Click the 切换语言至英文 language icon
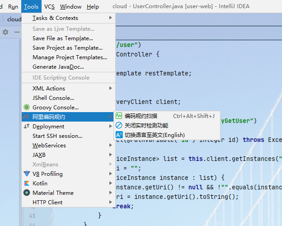The image size is (282, 226). point(119,135)
